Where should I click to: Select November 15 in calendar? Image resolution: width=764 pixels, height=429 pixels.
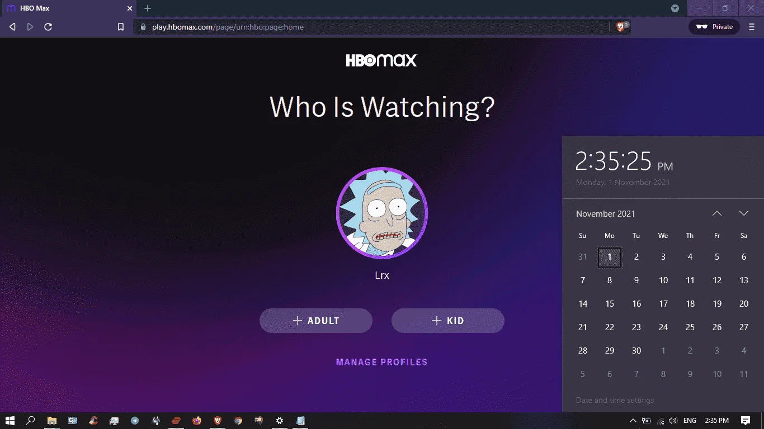(610, 304)
